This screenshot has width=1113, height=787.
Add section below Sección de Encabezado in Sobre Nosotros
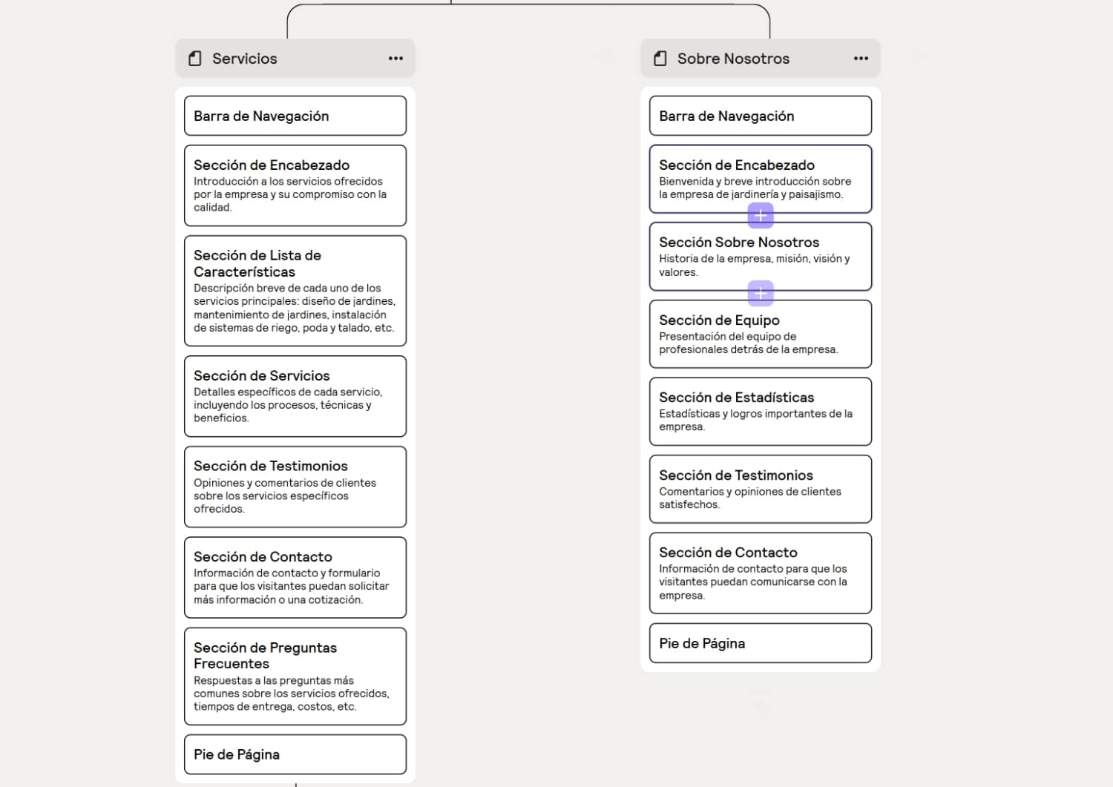click(761, 216)
